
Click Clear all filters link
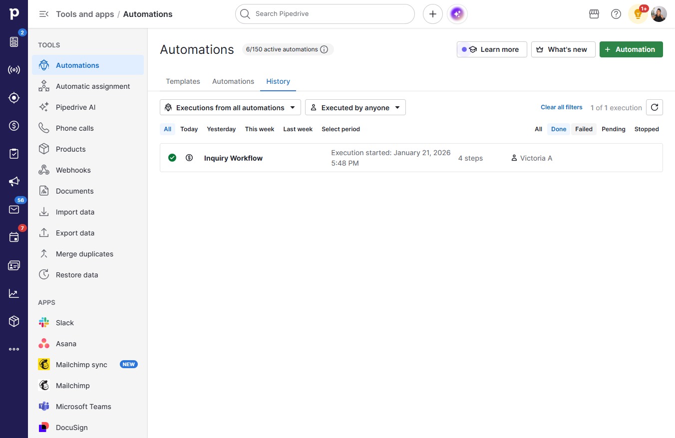pyautogui.click(x=562, y=107)
